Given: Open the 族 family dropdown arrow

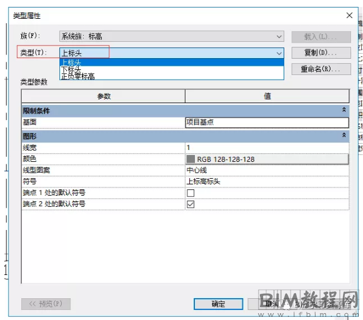Looking at the screenshot, I should tap(279, 37).
